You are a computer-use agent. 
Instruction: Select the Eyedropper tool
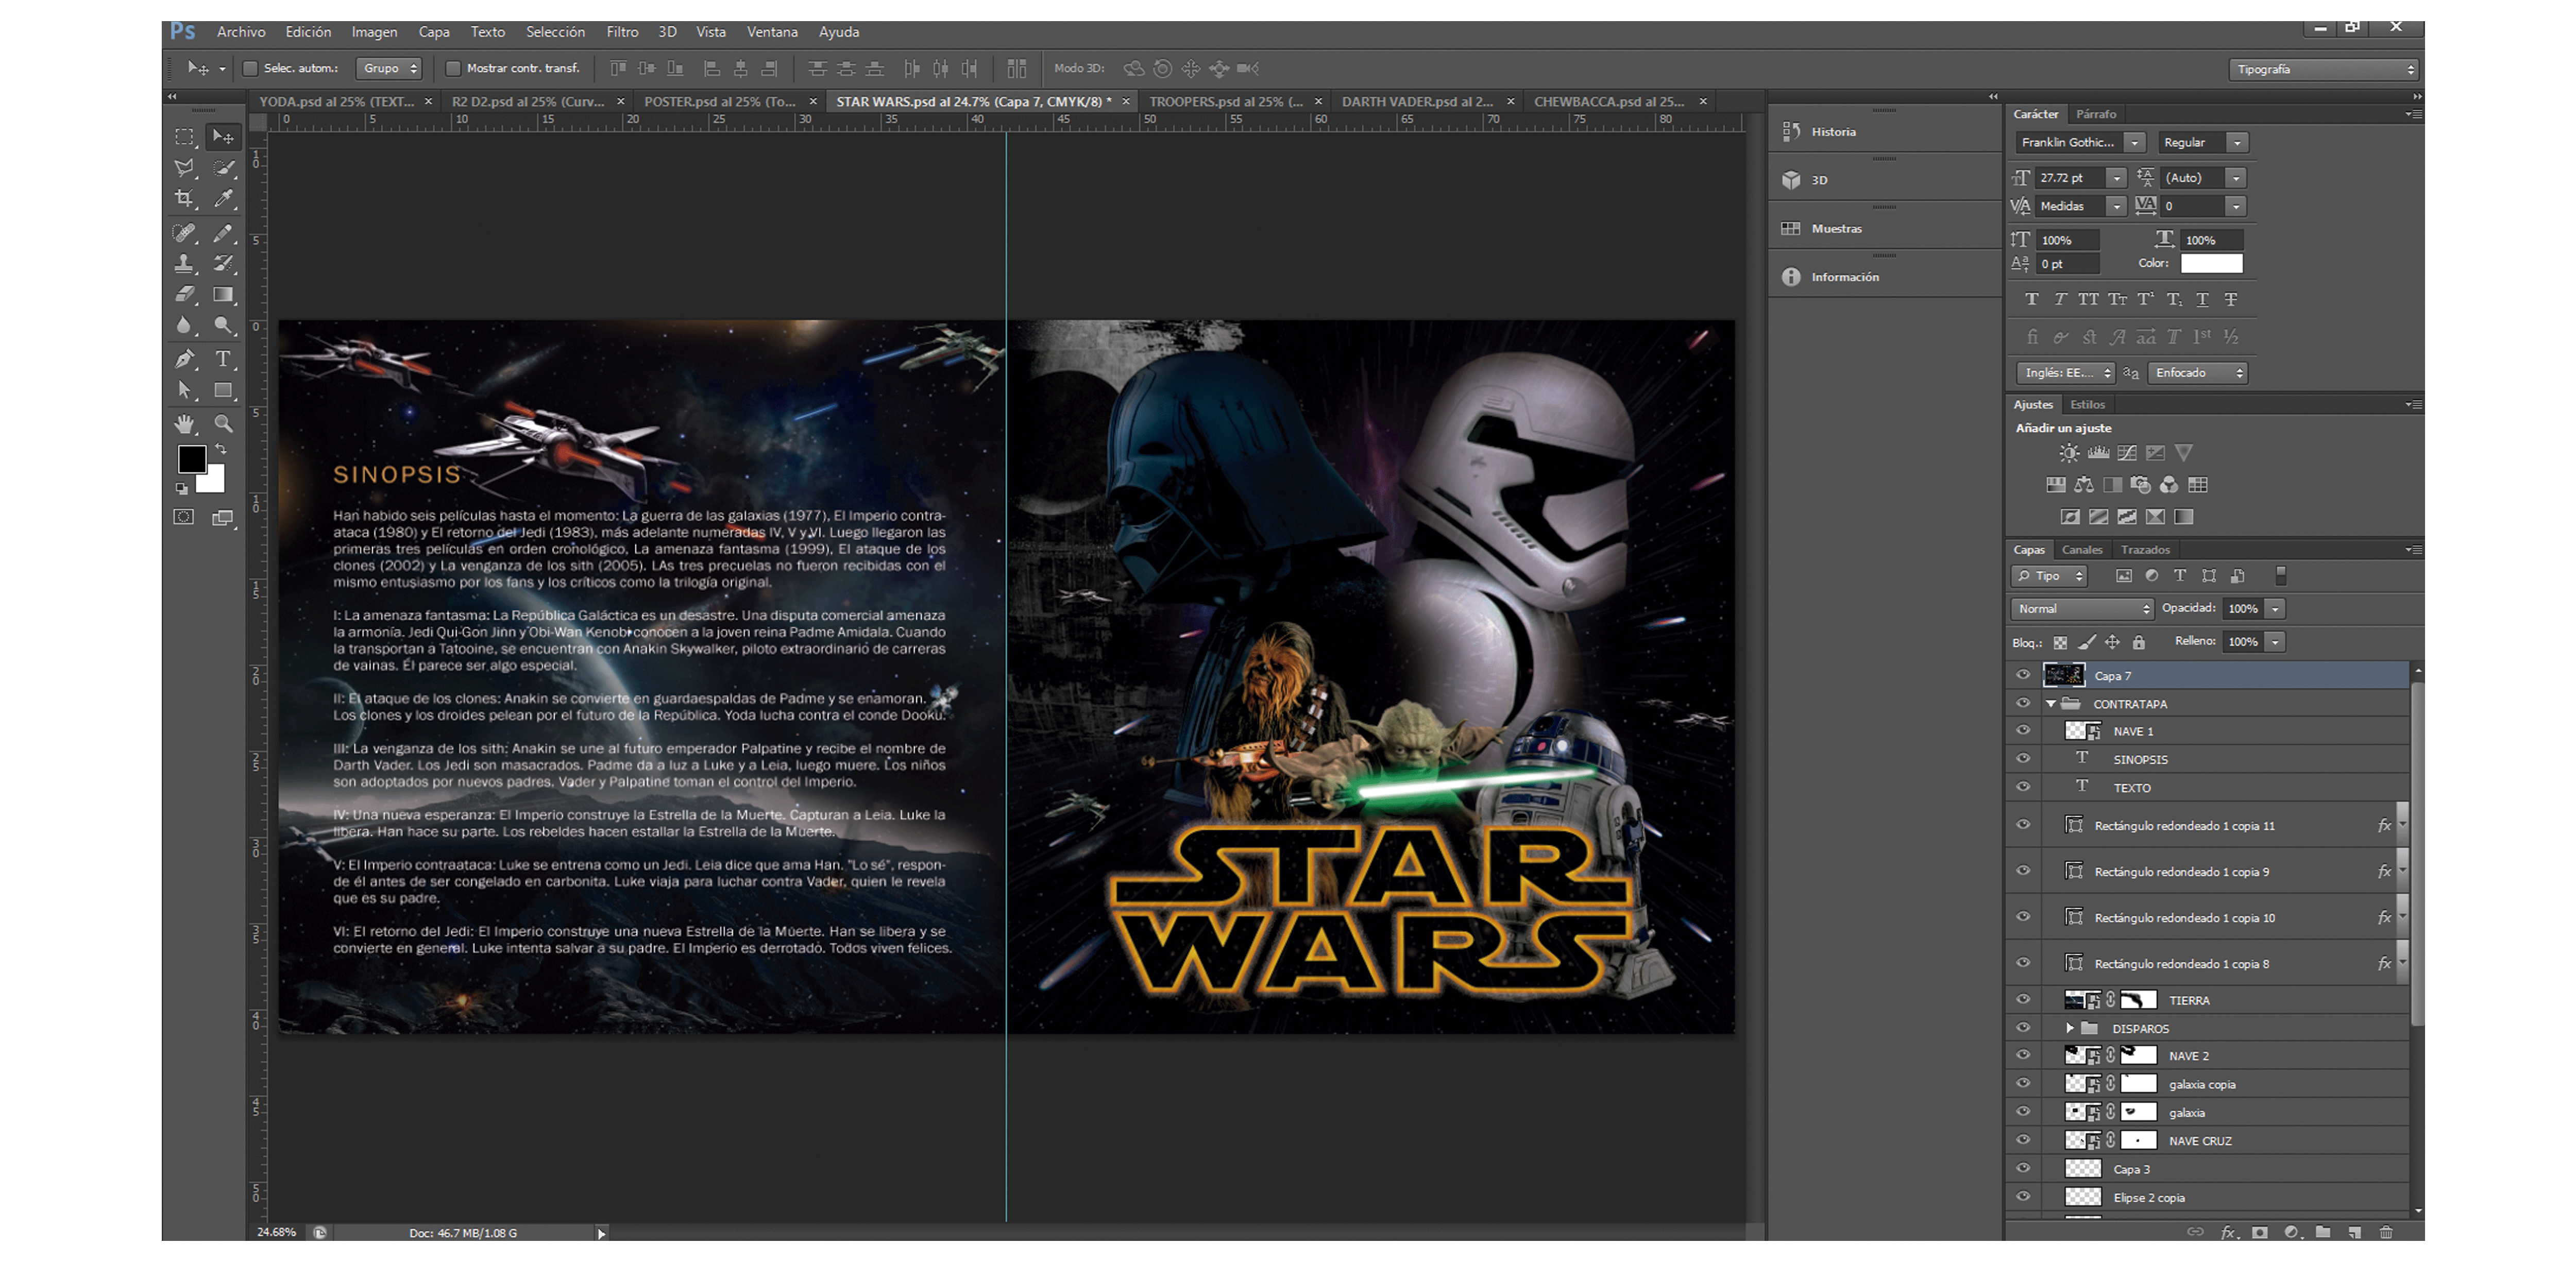(224, 199)
